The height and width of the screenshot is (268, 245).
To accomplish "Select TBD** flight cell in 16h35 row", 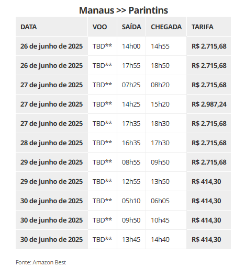I will pyautogui.click(x=102, y=143).
